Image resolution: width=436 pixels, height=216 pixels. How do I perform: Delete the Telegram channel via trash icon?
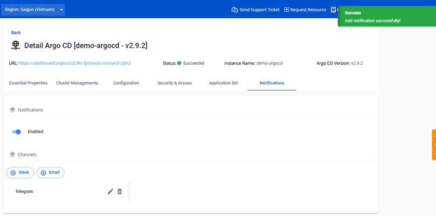(x=120, y=191)
